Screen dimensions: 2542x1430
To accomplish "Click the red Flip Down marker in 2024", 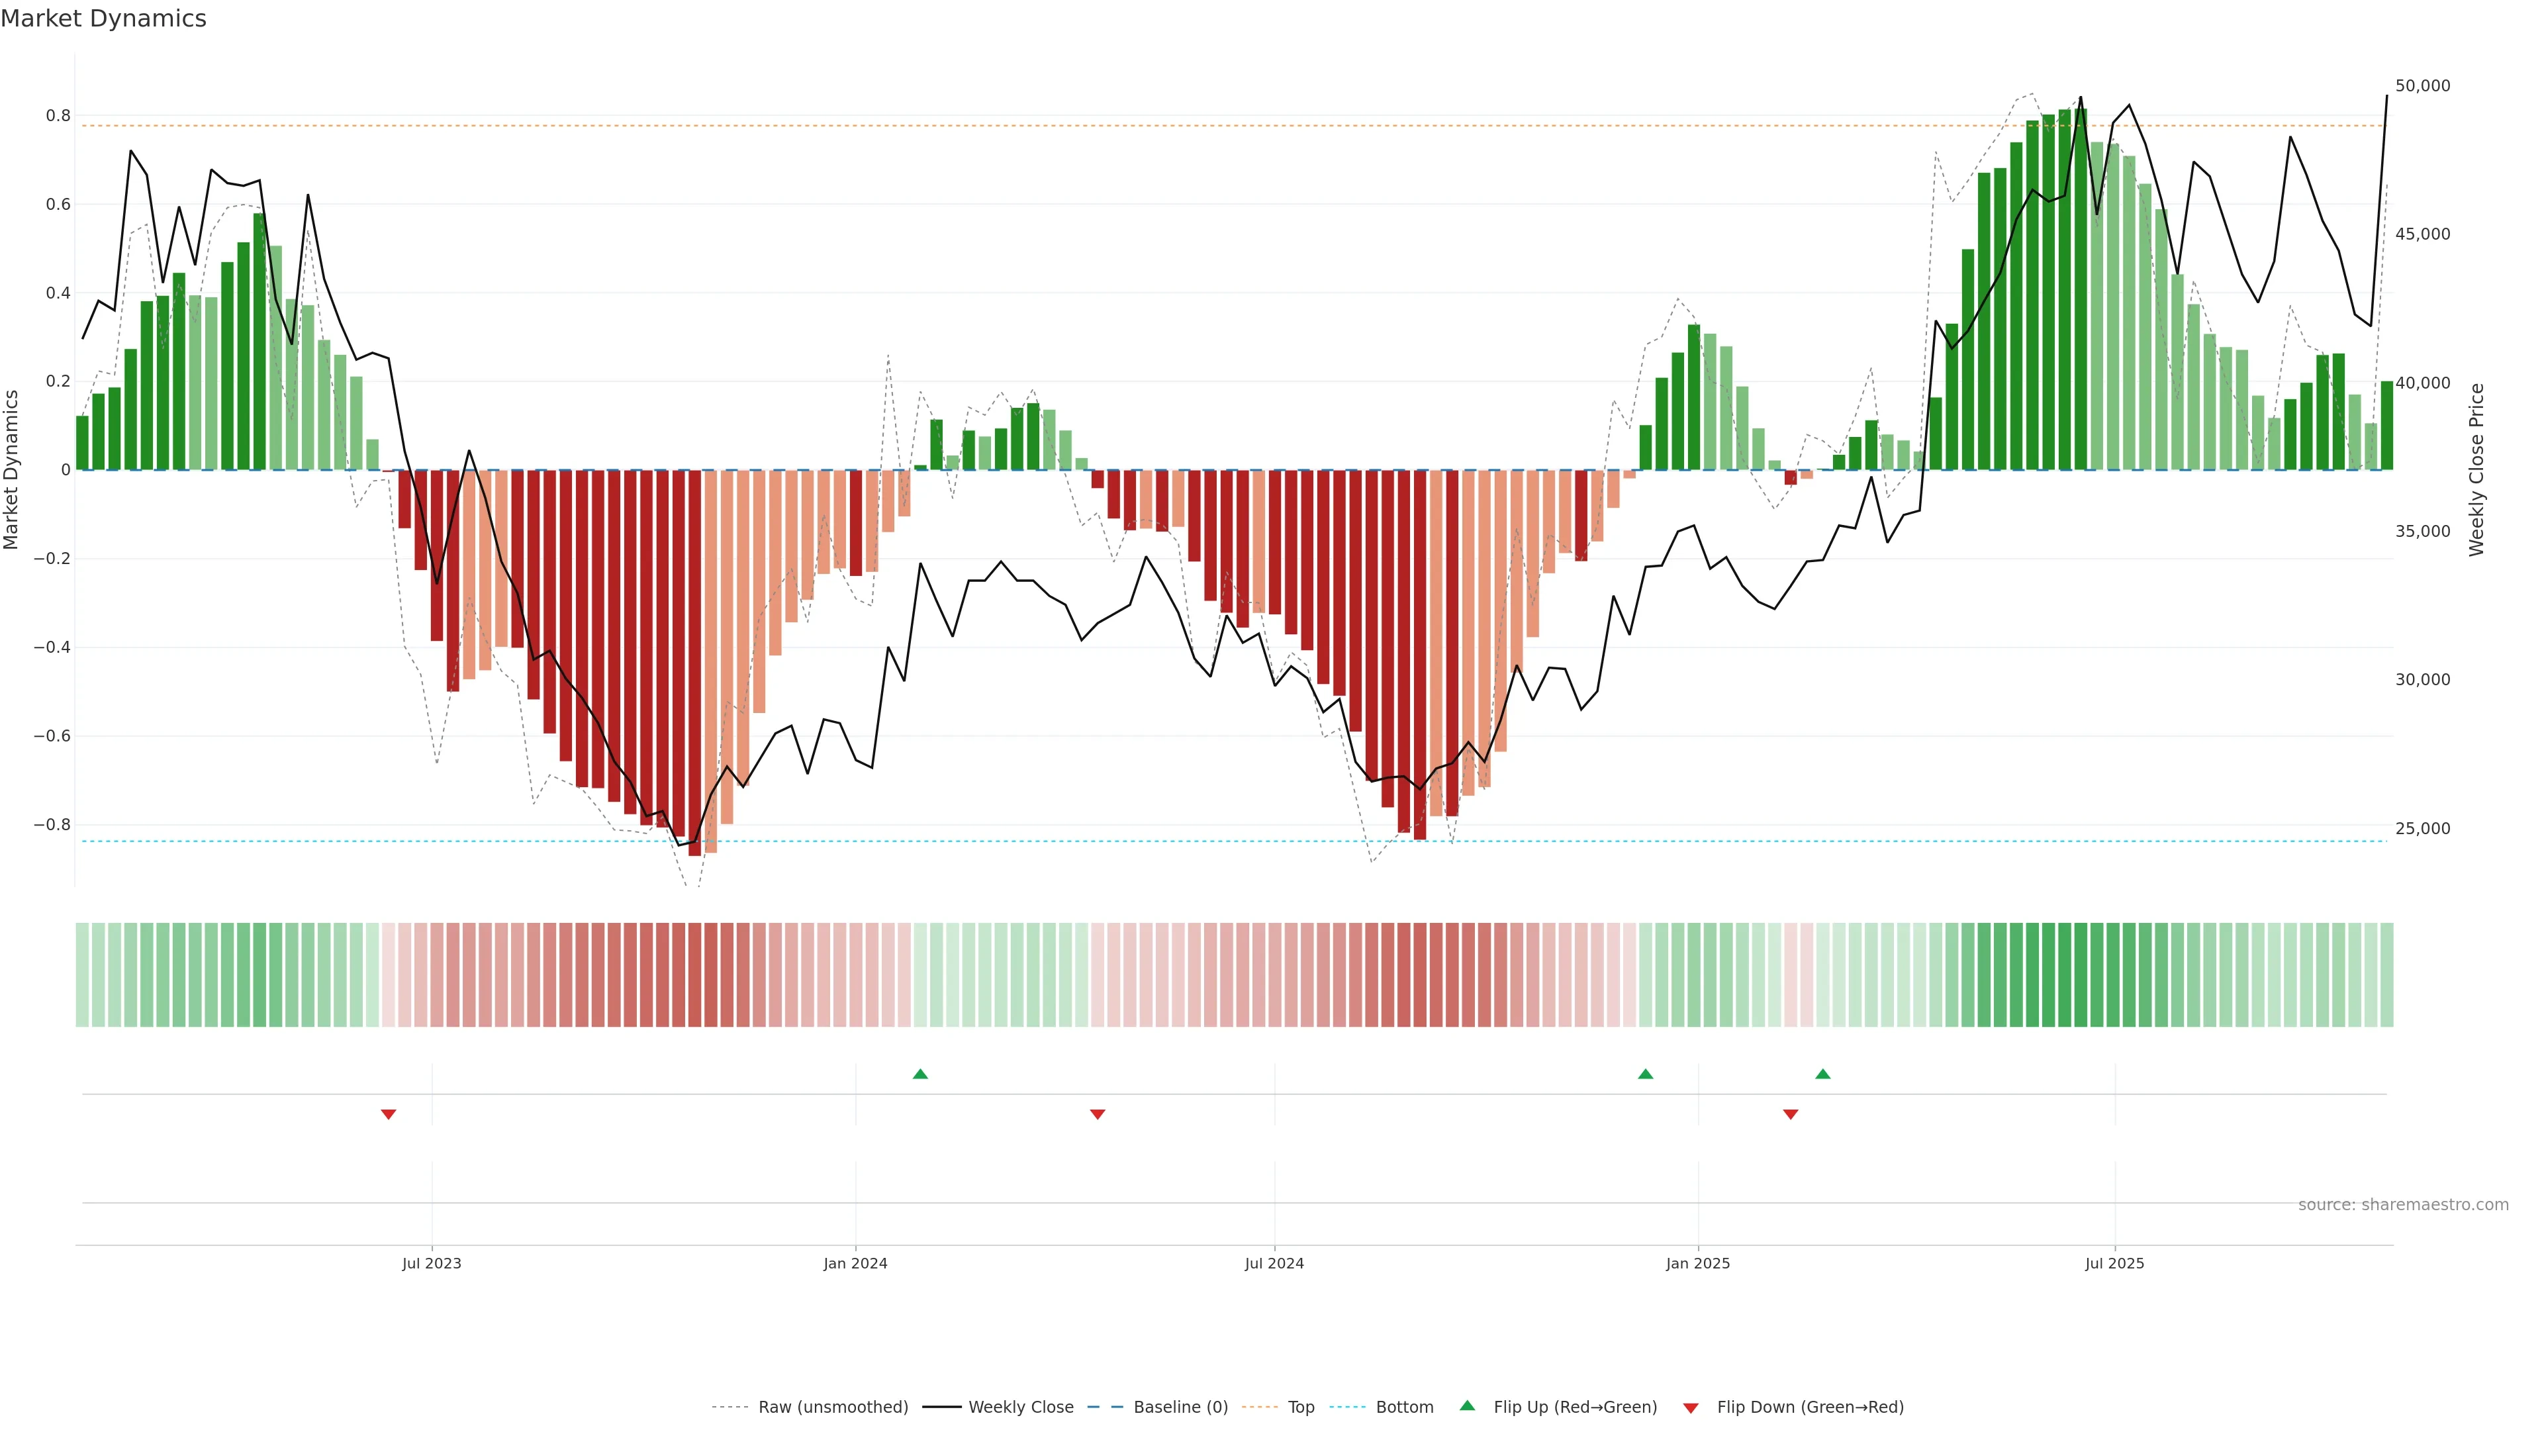I will 1098,1114.
